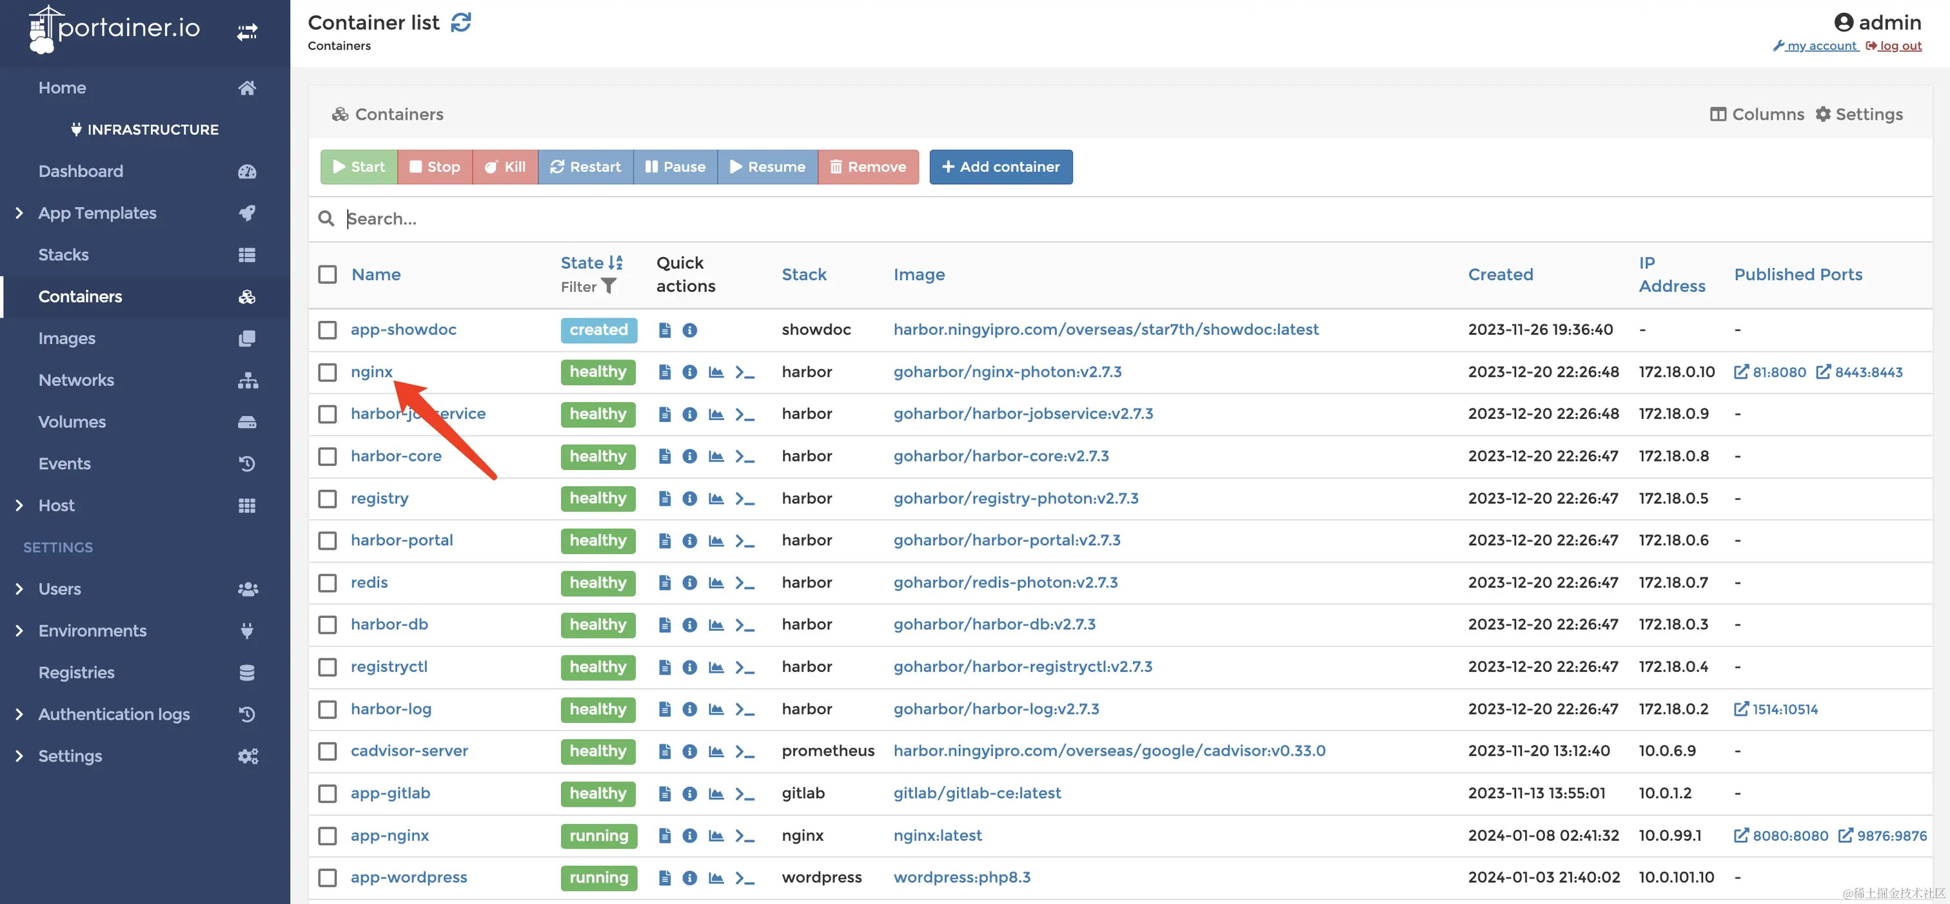The width and height of the screenshot is (1950, 904).
Task: Expand the Authentication logs sidebar section
Action: [x=20, y=714]
